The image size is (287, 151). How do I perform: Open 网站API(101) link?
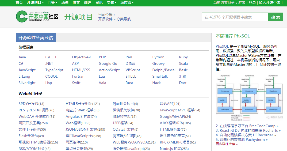170,104
